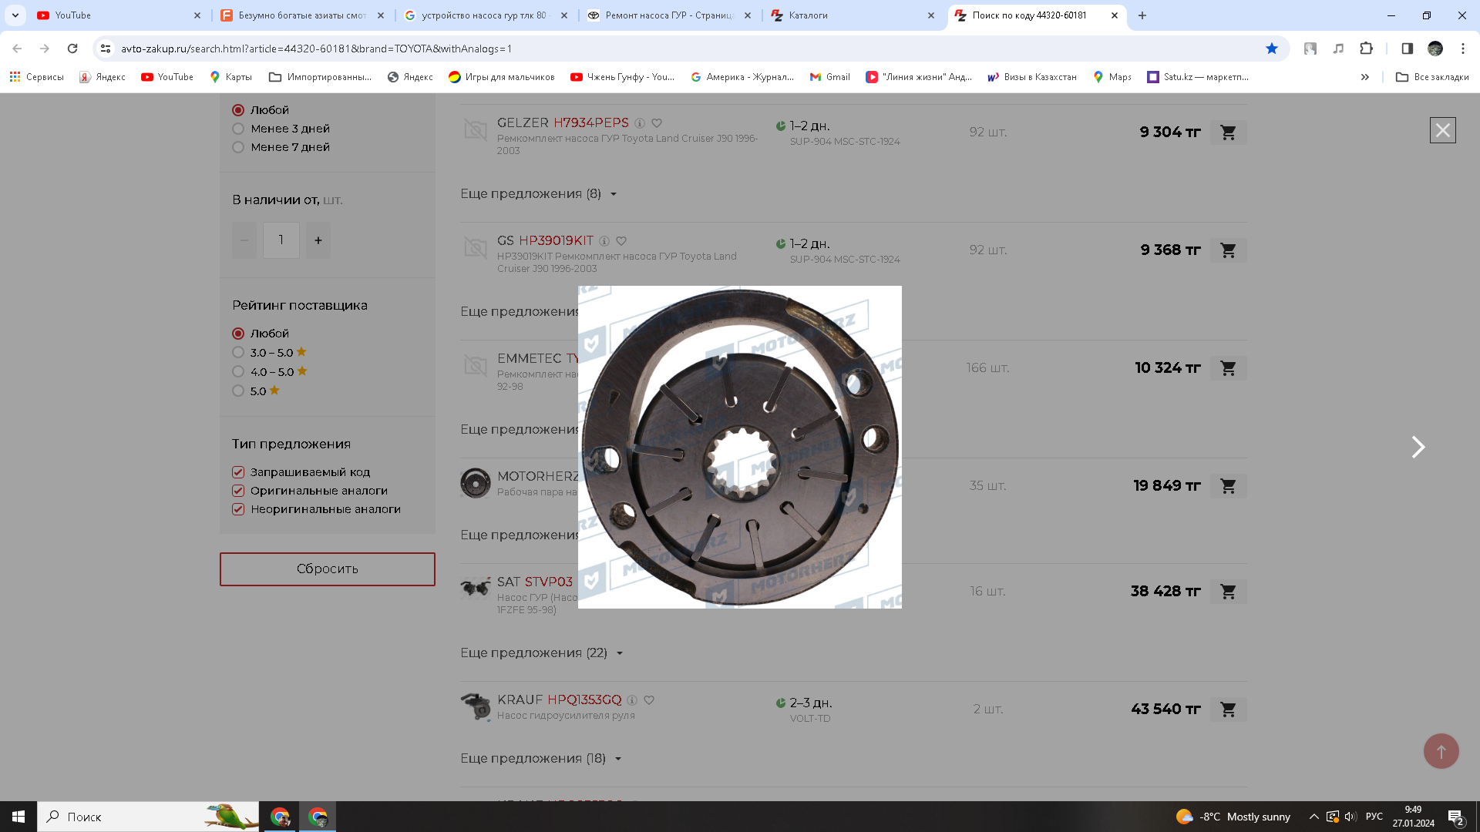Open 'Все закладки' bookmarks folder

(1432, 77)
